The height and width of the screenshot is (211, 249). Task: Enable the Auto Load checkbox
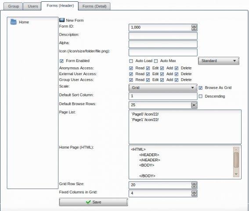point(131,61)
